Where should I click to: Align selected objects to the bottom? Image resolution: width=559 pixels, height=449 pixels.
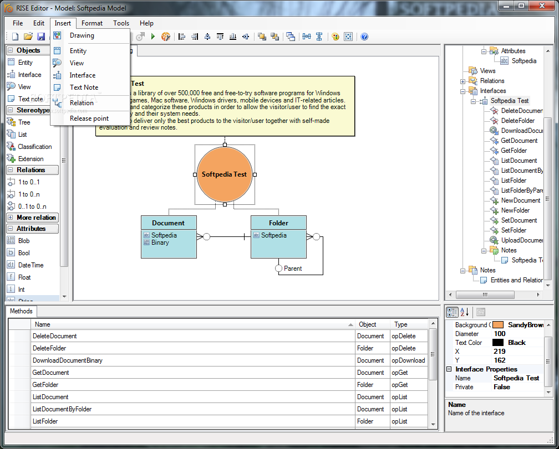[x=233, y=37]
